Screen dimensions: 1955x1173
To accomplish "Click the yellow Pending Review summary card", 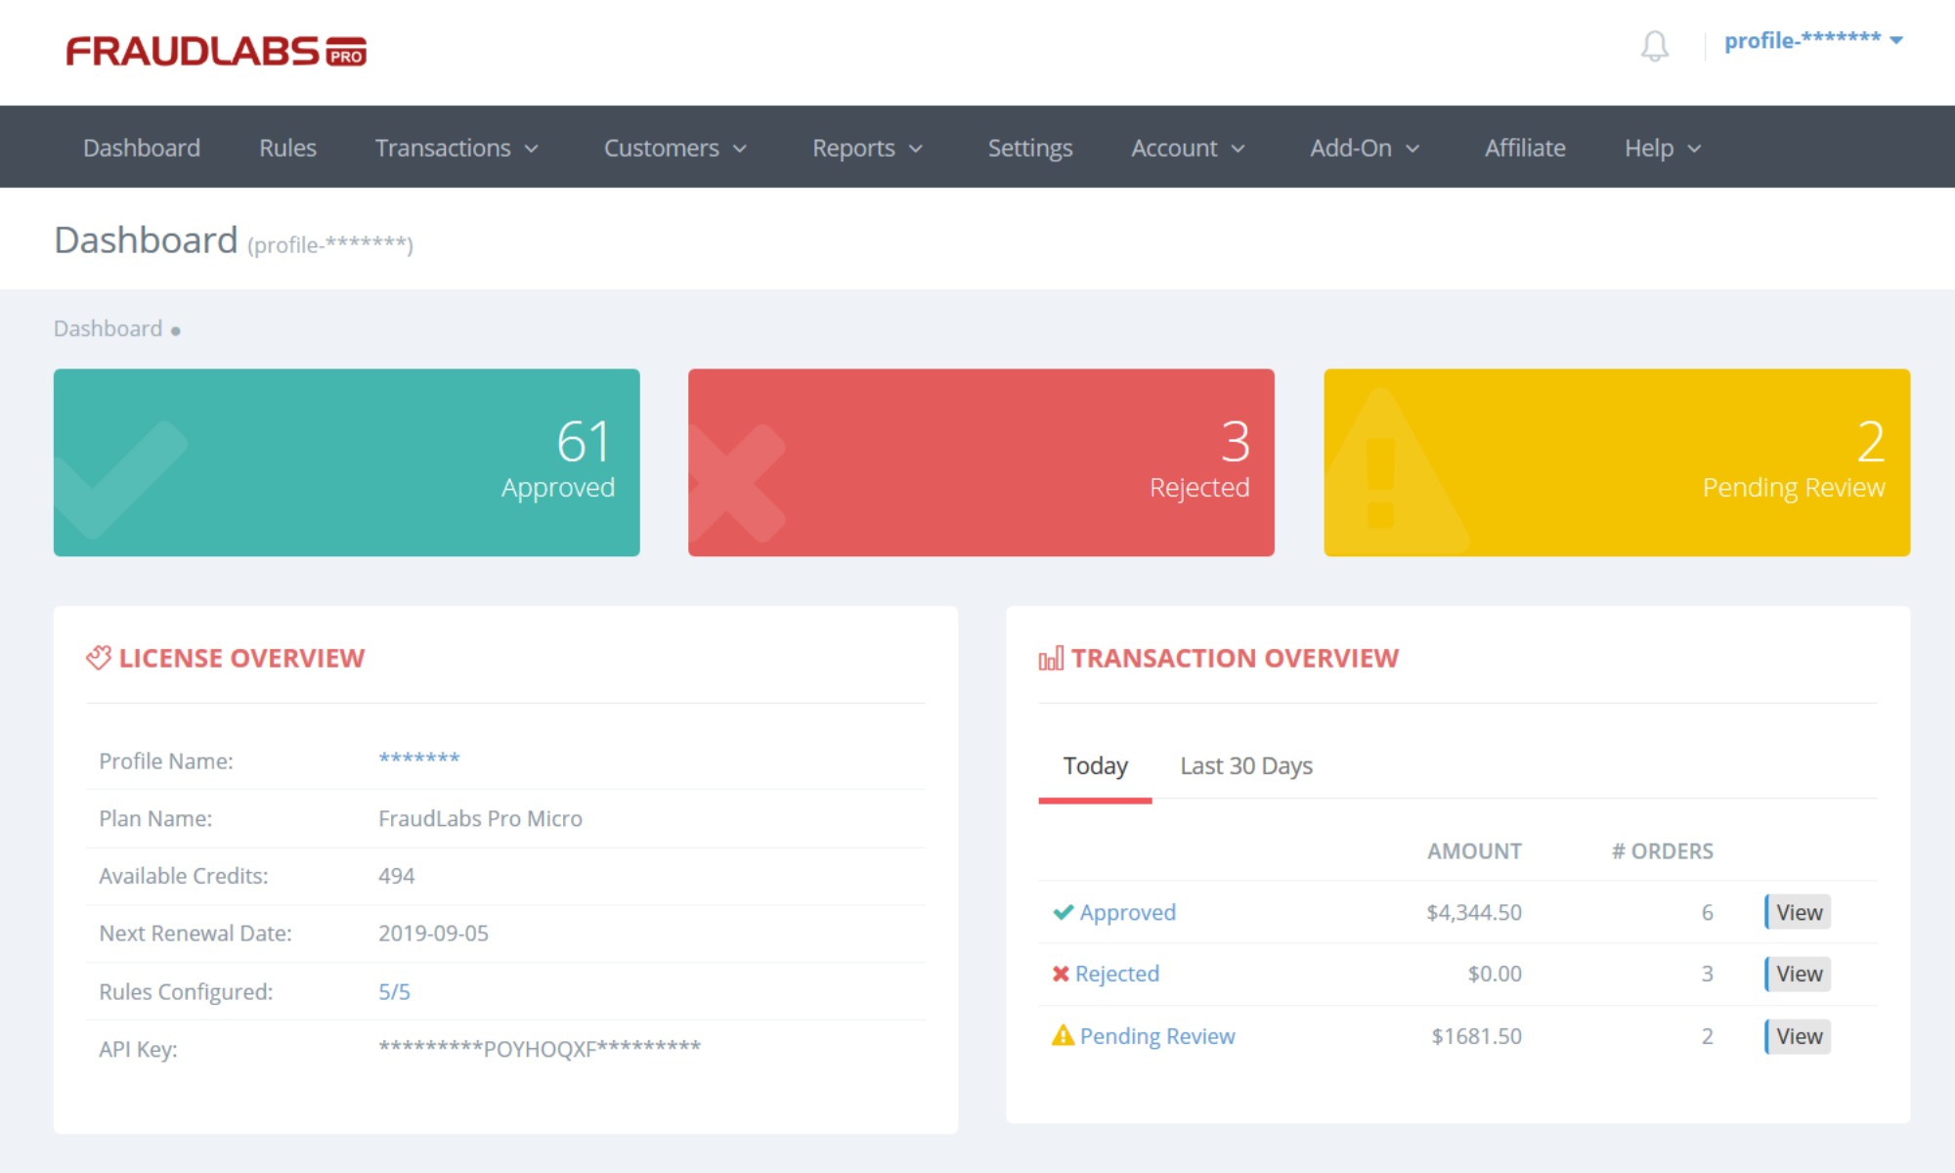I will (1616, 462).
